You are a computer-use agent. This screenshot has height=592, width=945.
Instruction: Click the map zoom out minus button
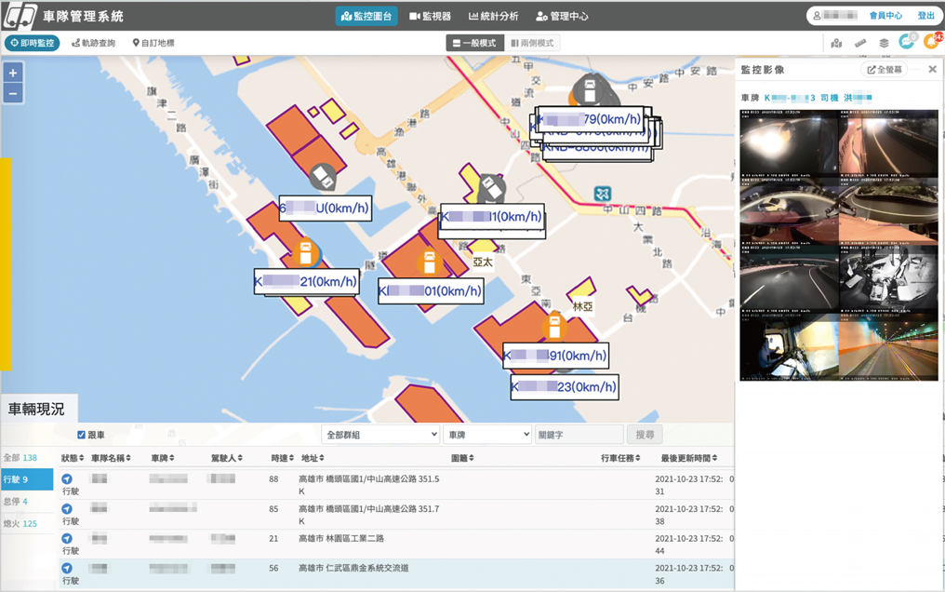pyautogui.click(x=13, y=93)
